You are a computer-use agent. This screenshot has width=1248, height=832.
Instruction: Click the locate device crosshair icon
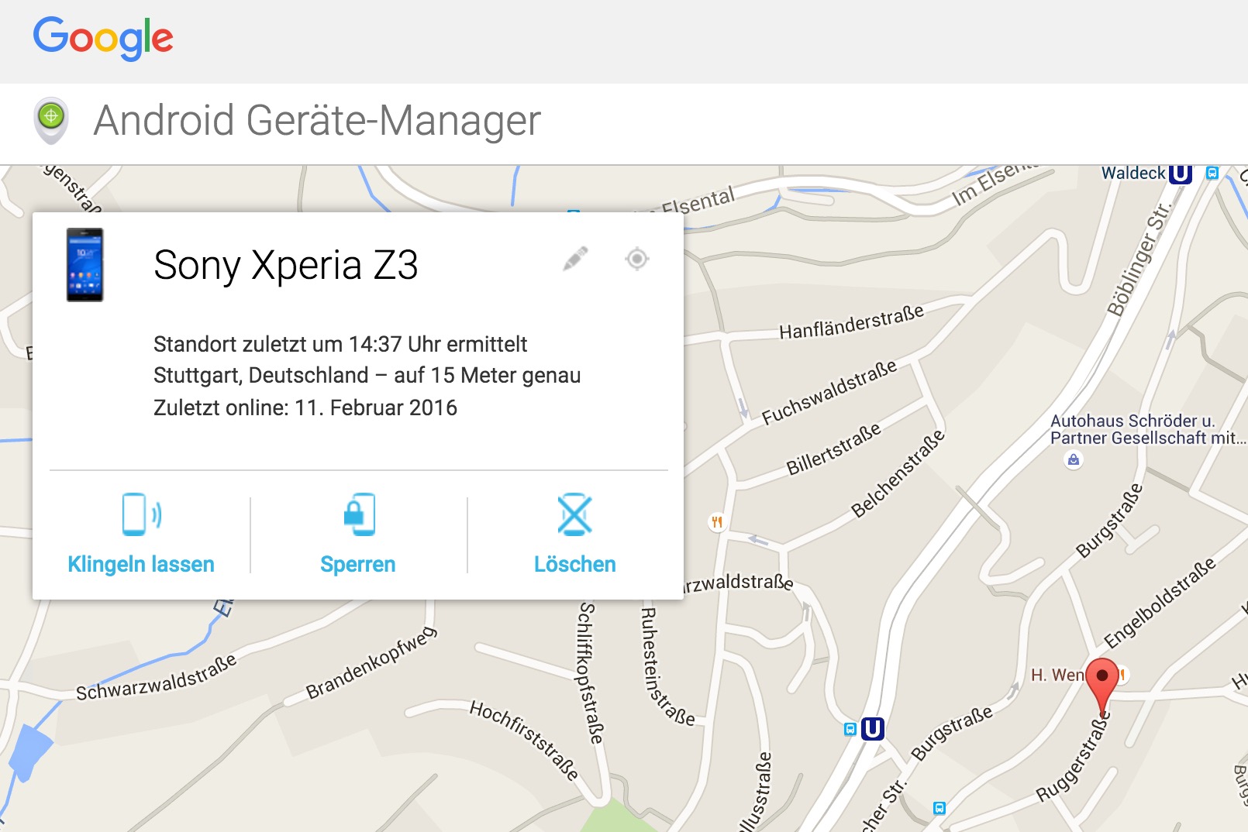(637, 259)
